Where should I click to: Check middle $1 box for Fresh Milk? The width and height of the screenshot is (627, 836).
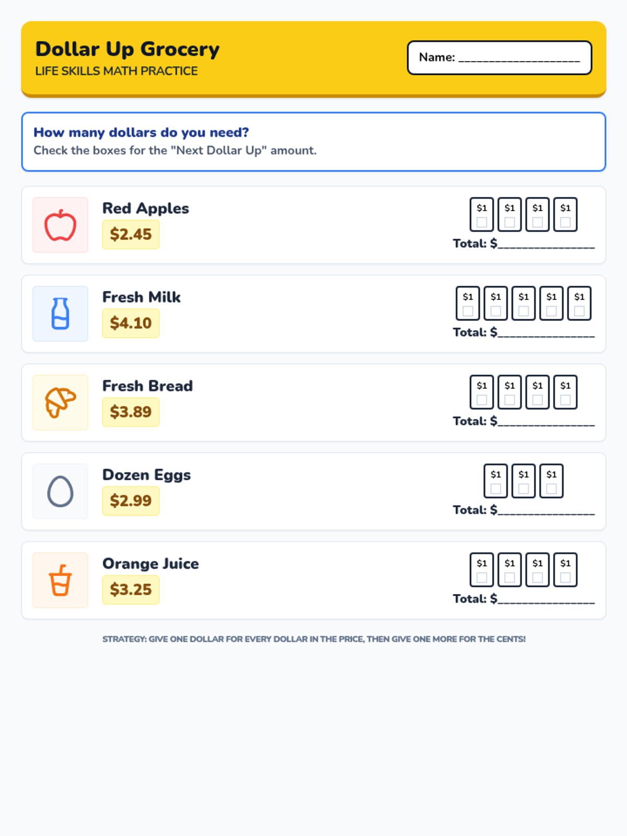[524, 311]
